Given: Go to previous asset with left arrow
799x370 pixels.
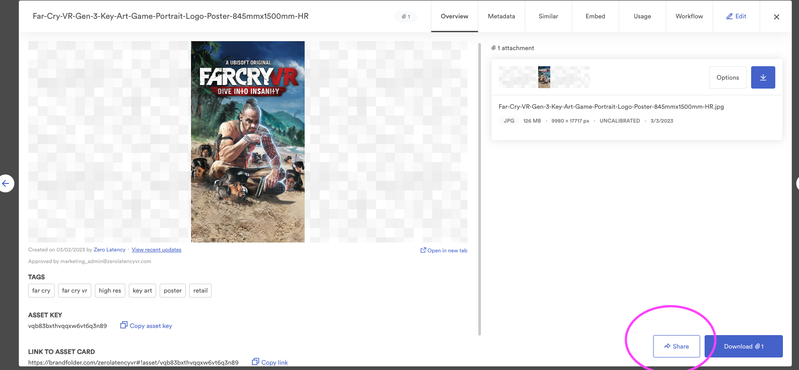Looking at the screenshot, I should click(6, 183).
